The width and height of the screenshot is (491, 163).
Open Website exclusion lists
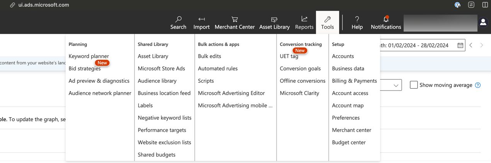pyautogui.click(x=165, y=143)
